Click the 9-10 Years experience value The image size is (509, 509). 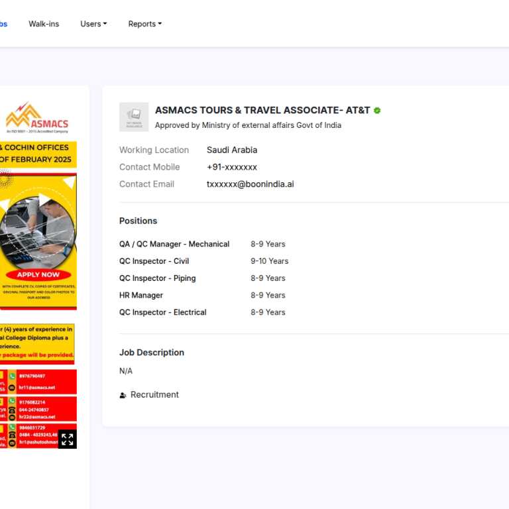click(x=270, y=261)
